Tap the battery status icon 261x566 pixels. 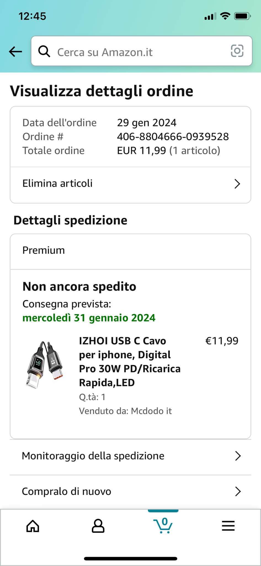pos(242,16)
